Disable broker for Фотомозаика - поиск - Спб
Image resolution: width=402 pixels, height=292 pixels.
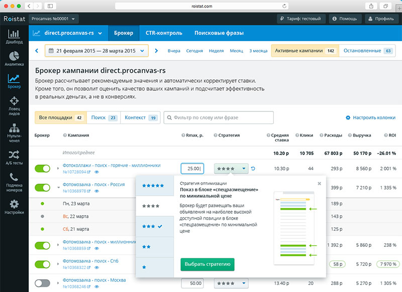(43, 264)
